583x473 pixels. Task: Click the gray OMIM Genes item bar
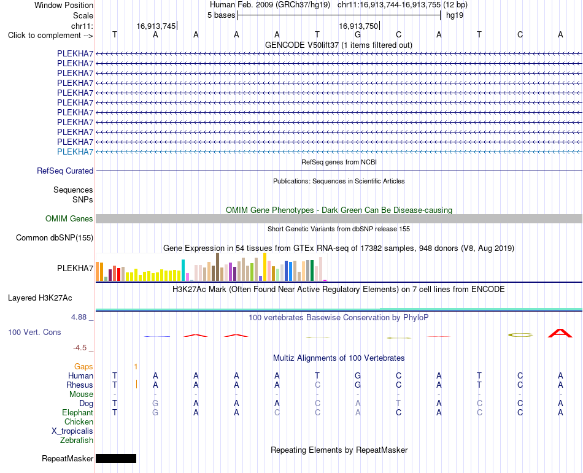[339, 219]
